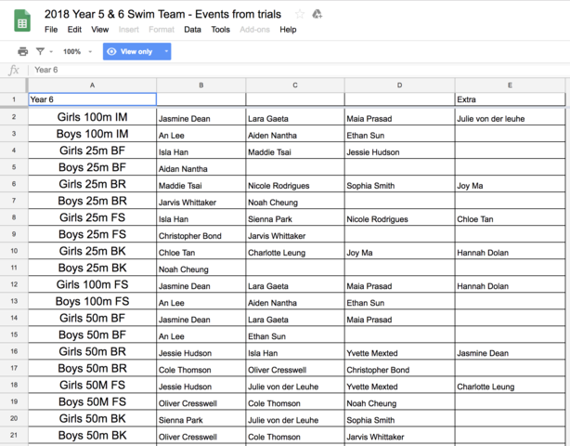Open the filter views funnel icon
Viewport: 570px width, 446px height.
click(x=40, y=52)
